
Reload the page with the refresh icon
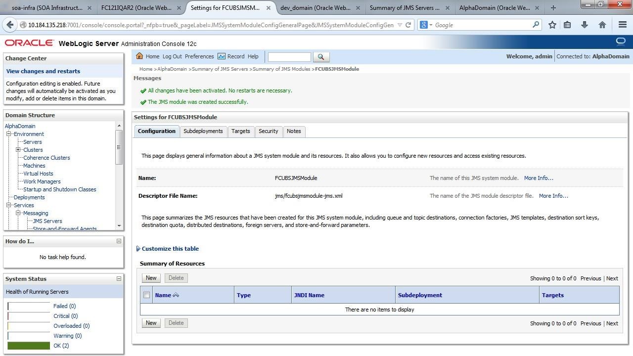tap(408, 25)
